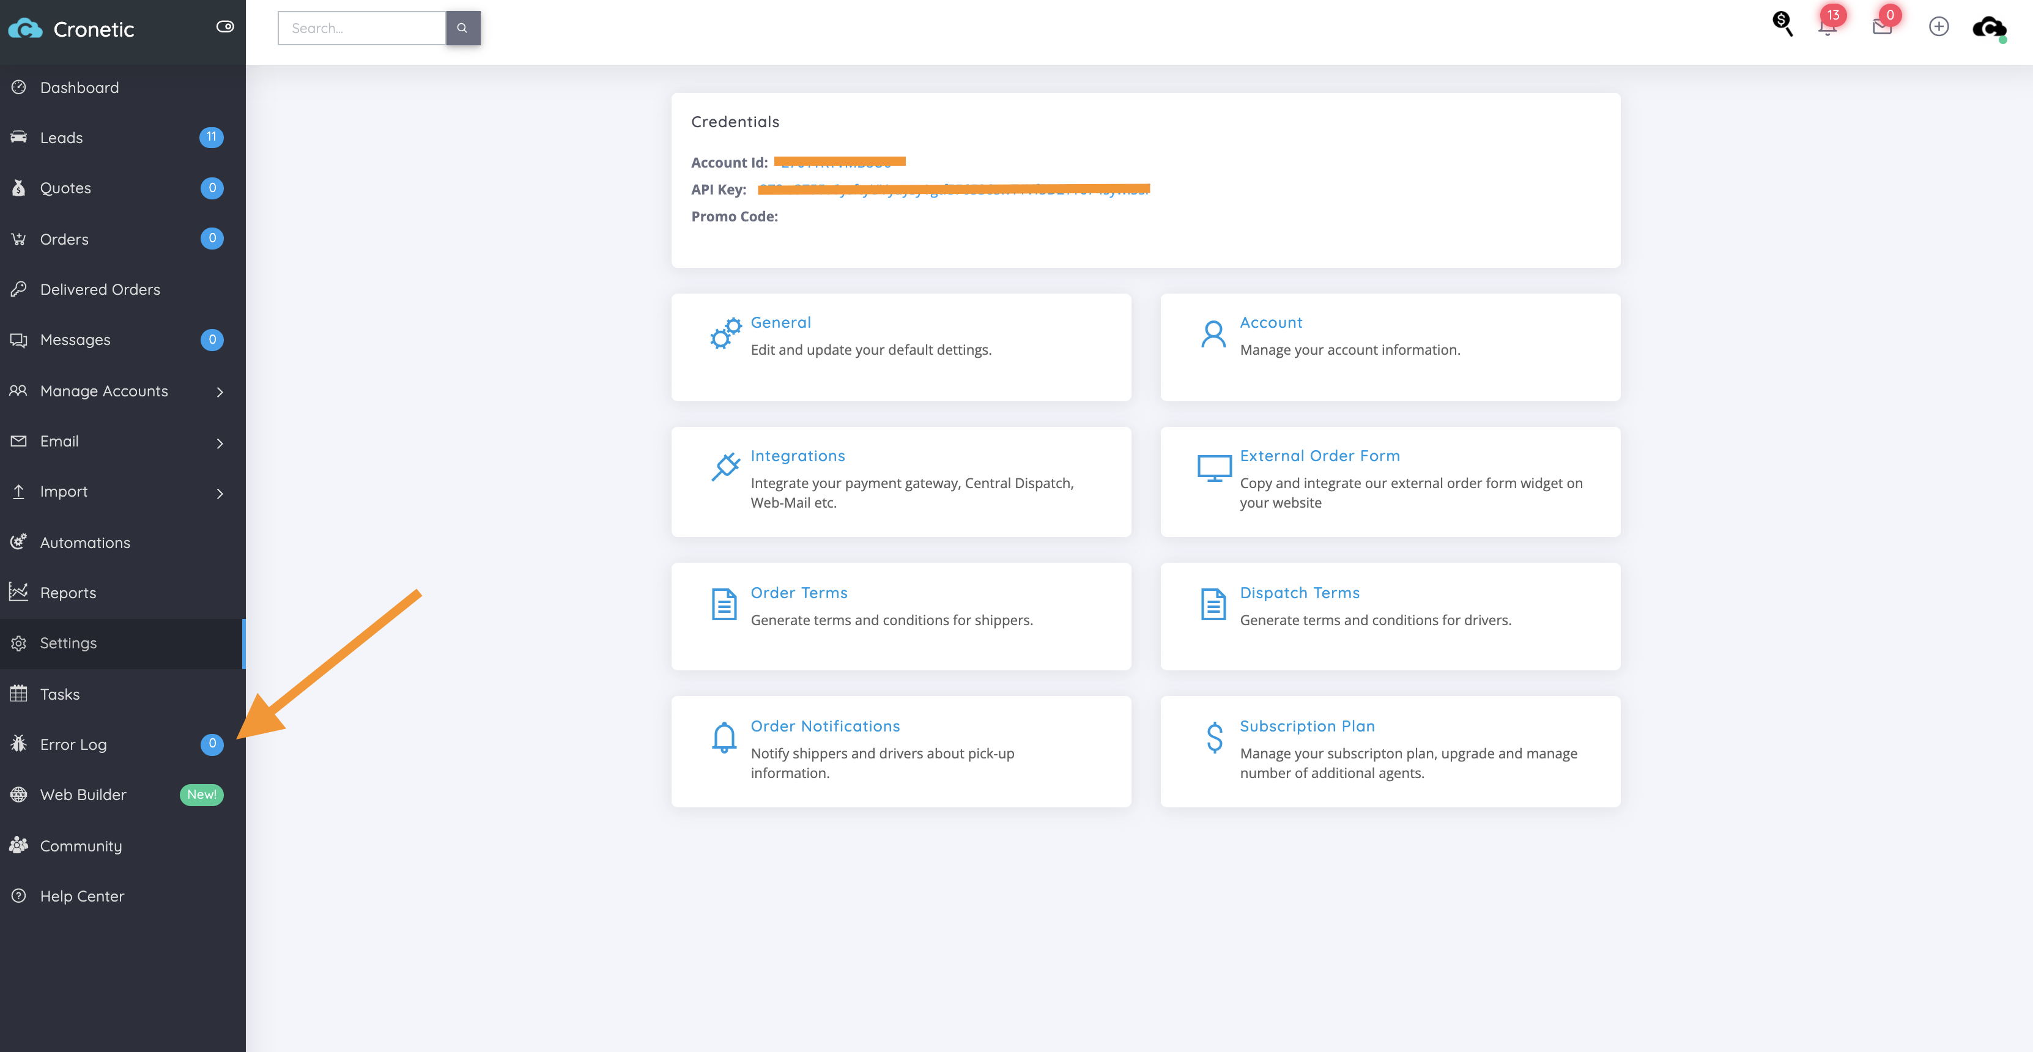Expand the Import submenu chevron
This screenshot has height=1052, width=2033.
click(x=220, y=494)
